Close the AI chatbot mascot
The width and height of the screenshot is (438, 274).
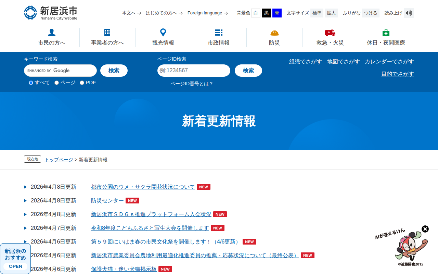tap(425, 229)
